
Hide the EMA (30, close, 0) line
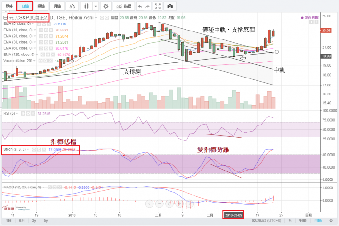click(41, 42)
